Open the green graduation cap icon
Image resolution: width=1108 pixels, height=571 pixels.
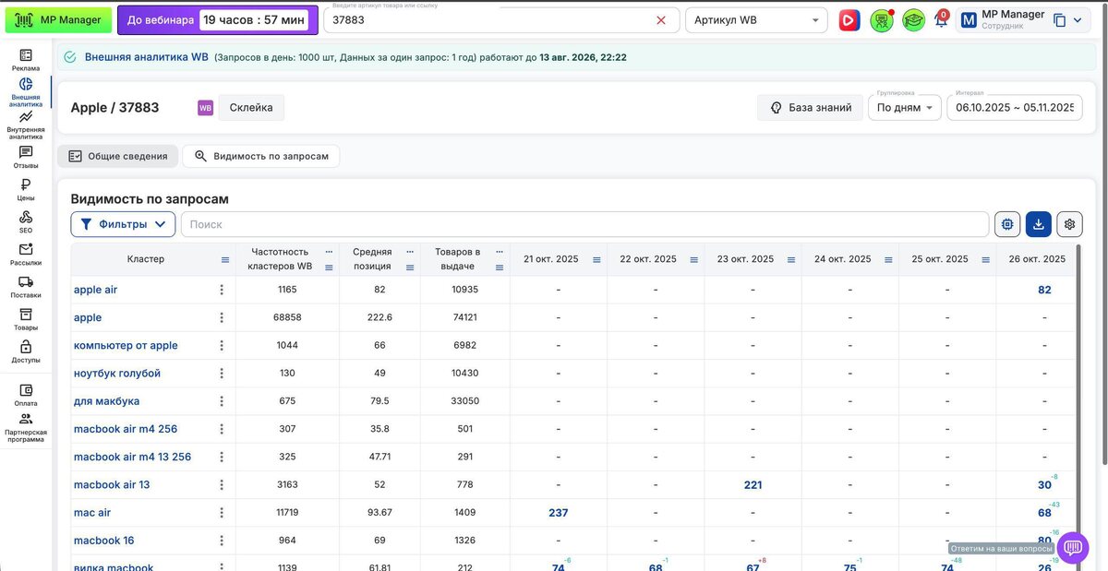tap(914, 20)
